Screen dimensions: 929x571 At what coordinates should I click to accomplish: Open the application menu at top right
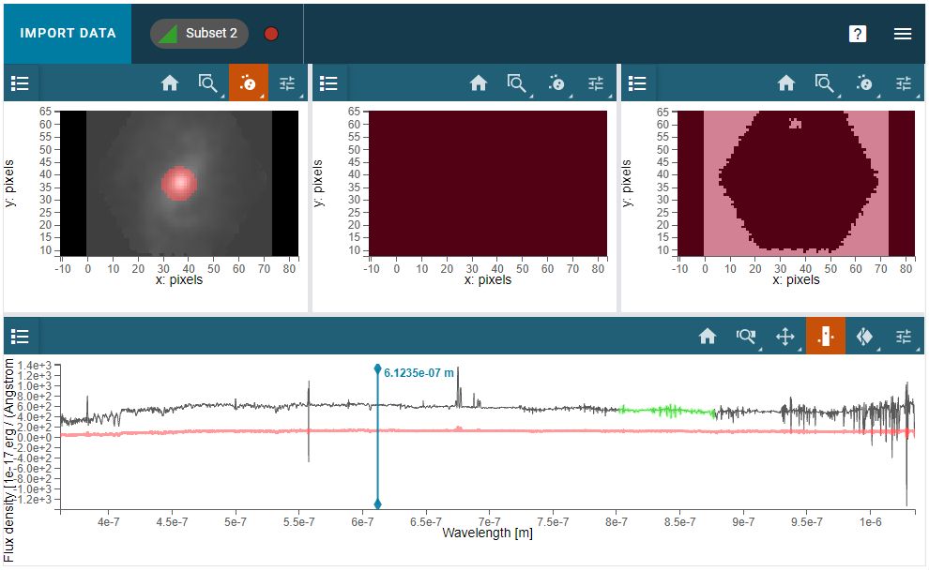pos(903,33)
